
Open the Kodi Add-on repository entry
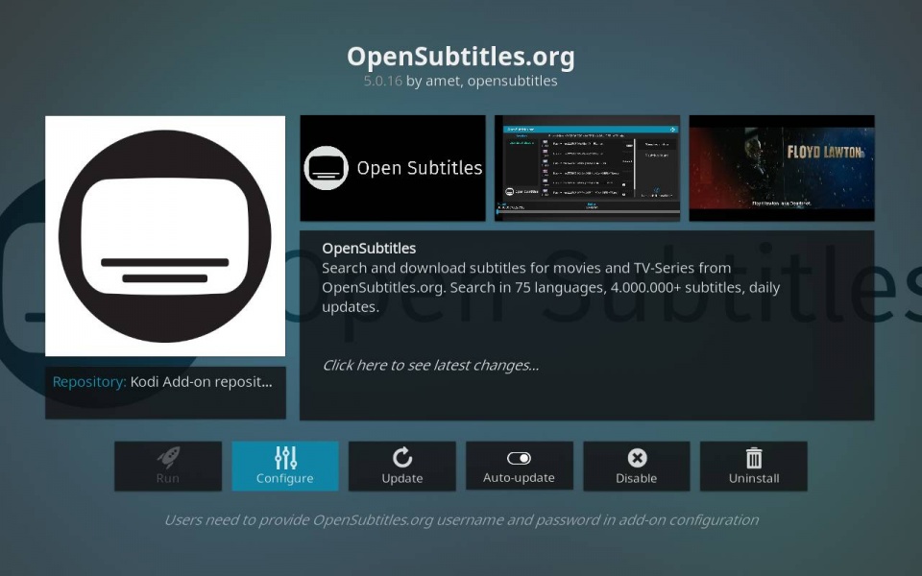[x=164, y=381]
